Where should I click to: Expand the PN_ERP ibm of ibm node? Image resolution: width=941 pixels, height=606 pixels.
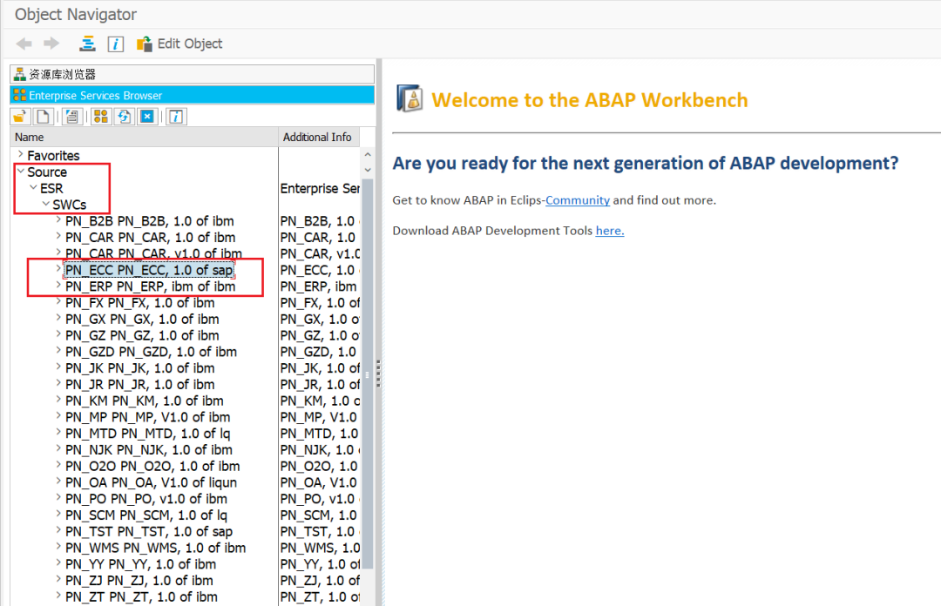pos(58,285)
